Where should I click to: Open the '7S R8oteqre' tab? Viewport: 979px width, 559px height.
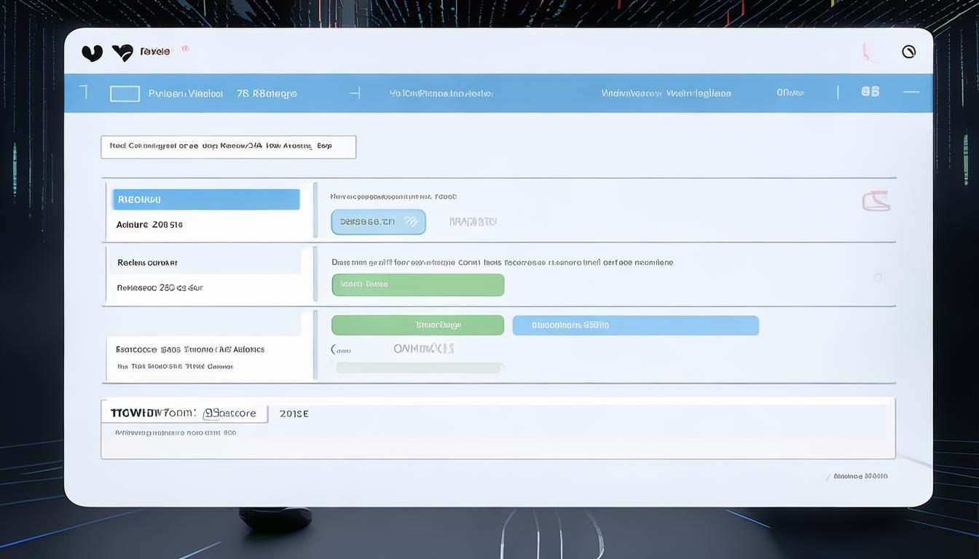click(x=267, y=94)
